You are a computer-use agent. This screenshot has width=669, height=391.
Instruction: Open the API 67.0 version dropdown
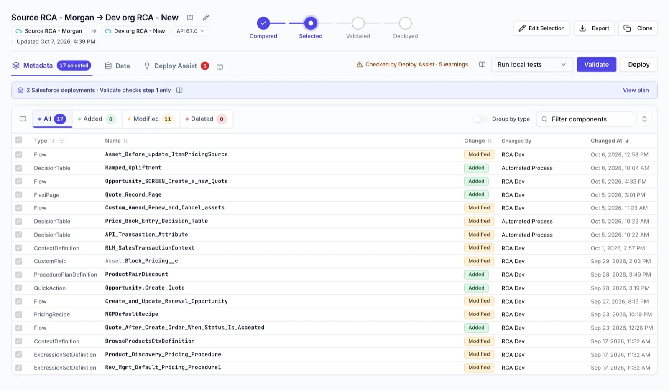190,31
